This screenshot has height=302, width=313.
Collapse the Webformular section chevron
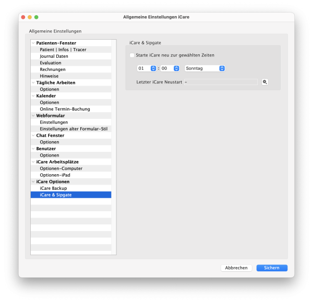click(x=33, y=116)
